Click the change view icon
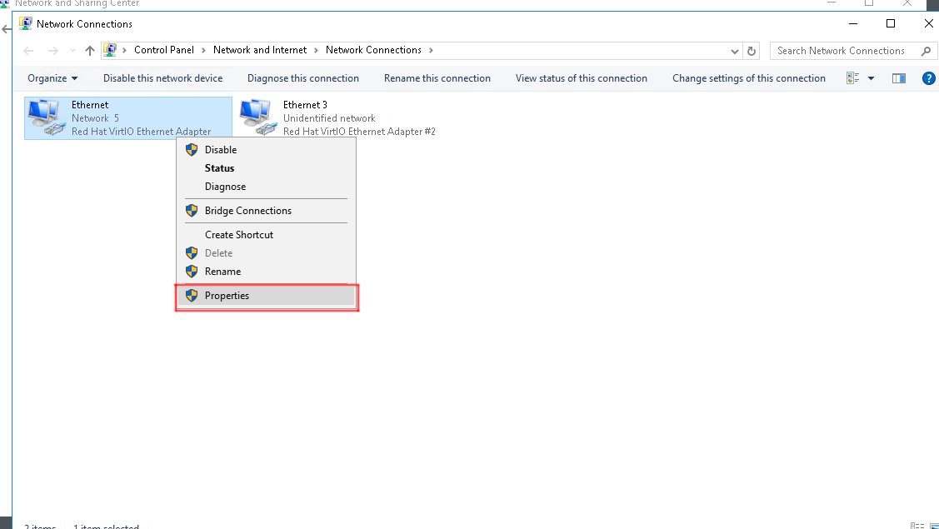Viewport: 939px width, 529px height. pyautogui.click(x=853, y=78)
